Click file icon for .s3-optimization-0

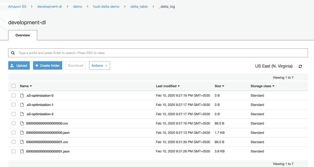pyautogui.click(x=22, y=96)
